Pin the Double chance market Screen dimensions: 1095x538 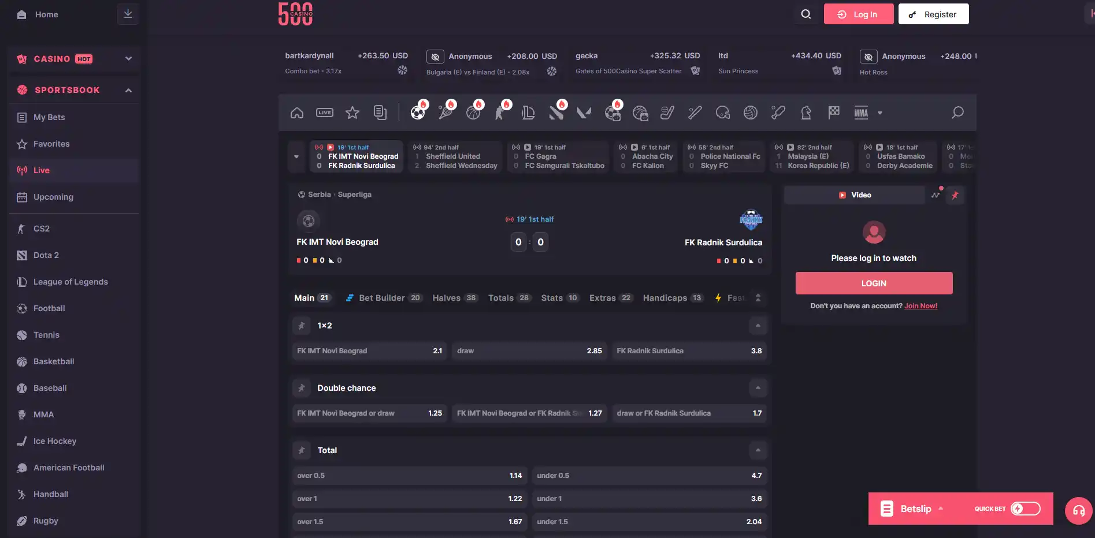tap(302, 388)
